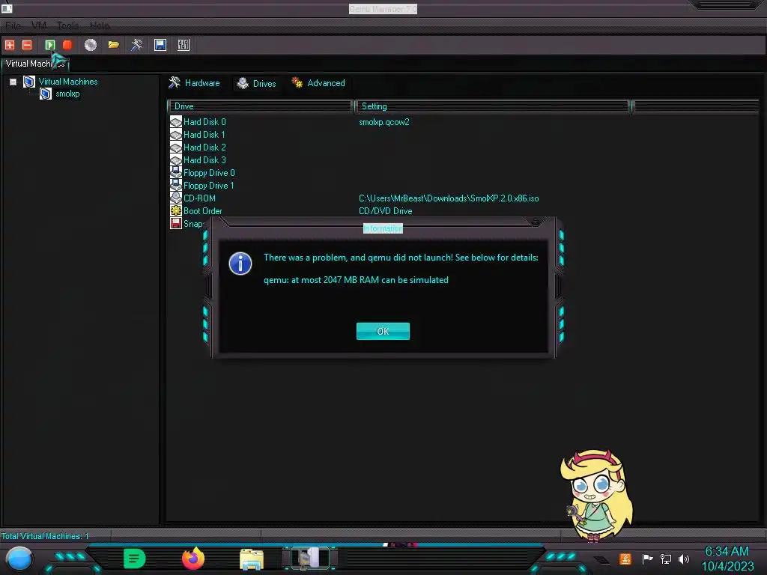Screen dimensions: 767x575
Task: Click Total Virtual Machines status text
Action: pyautogui.click(x=44, y=536)
